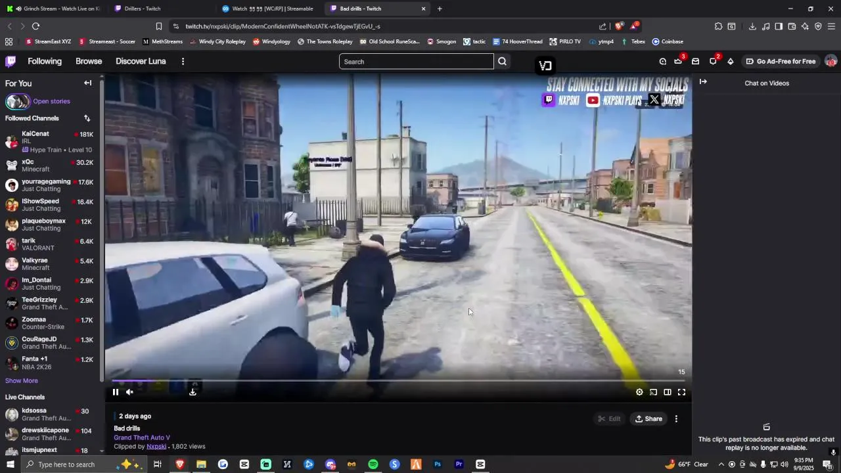Select tarik VALORANT channel
The width and height of the screenshot is (841, 473).
tap(49, 244)
